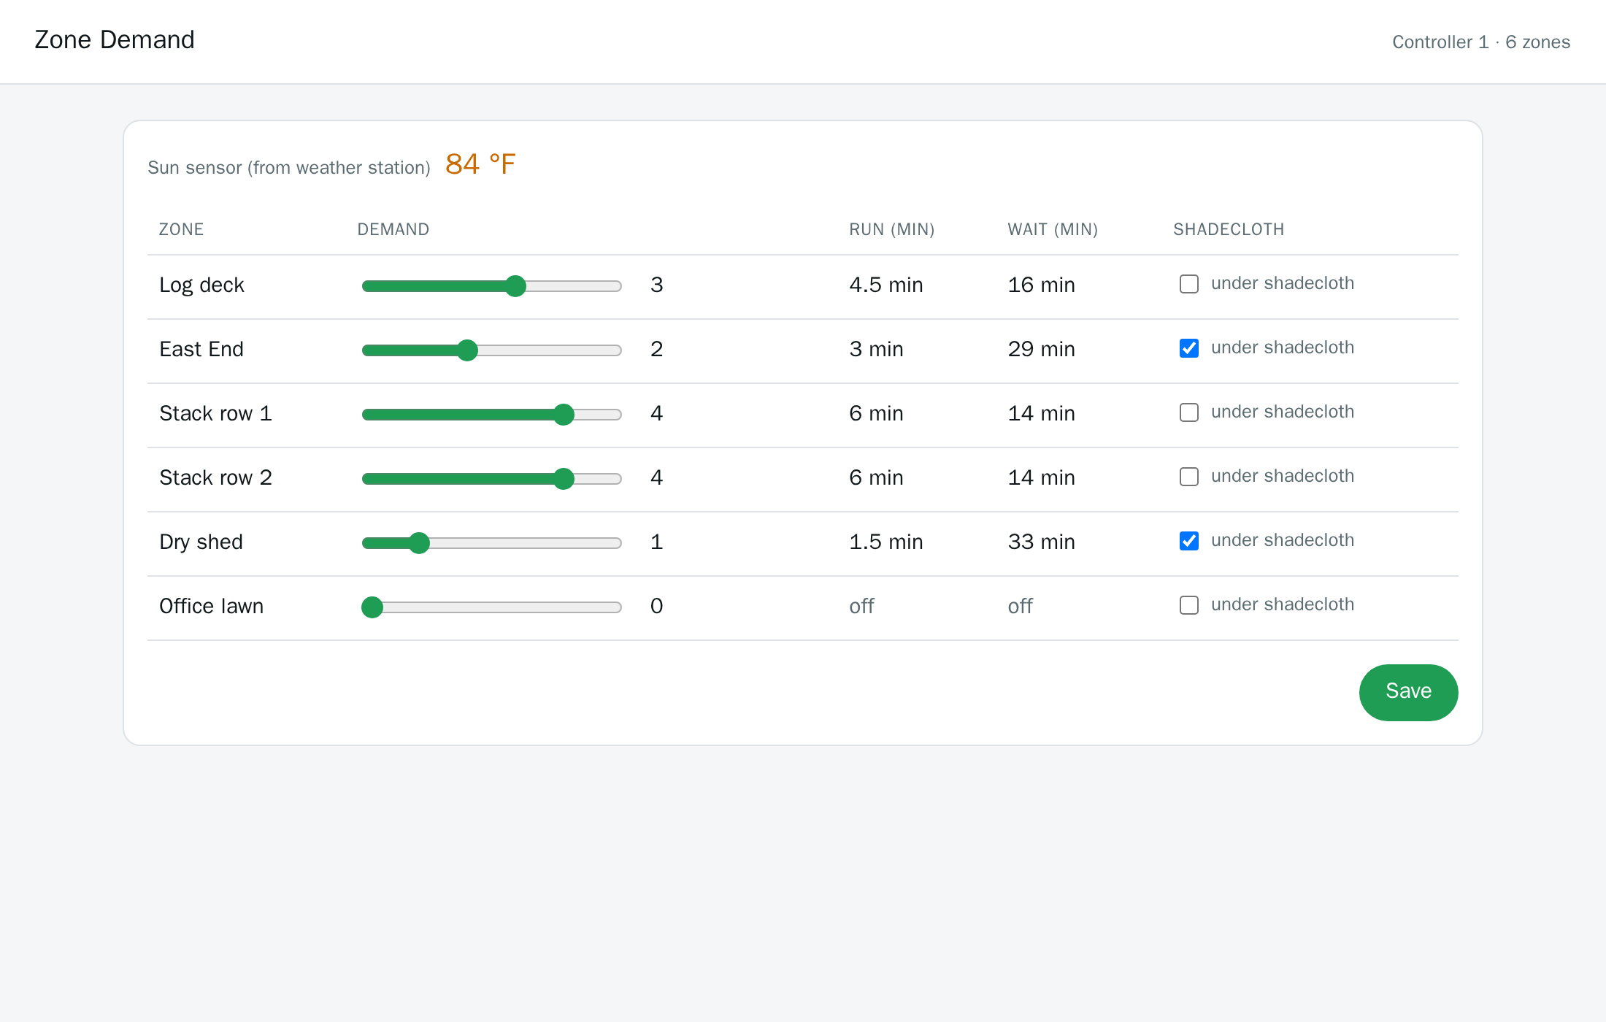Viewport: 1606px width, 1022px height.
Task: Click the ZONE column header
Action: (x=181, y=229)
